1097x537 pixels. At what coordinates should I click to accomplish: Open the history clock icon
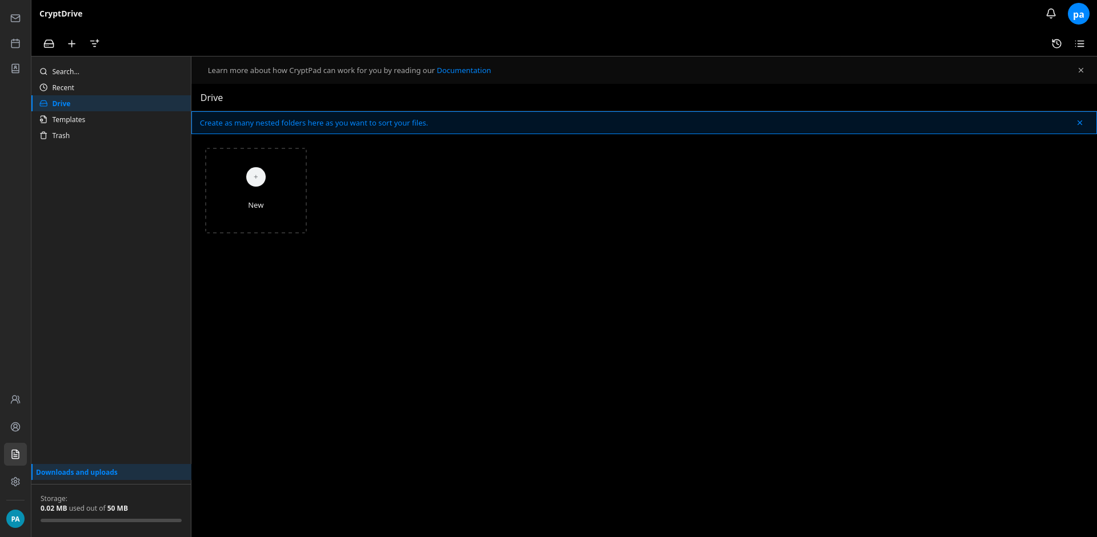point(1056,43)
